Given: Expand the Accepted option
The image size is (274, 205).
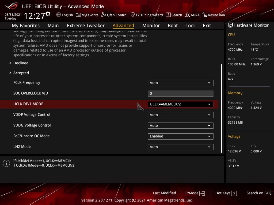Looking at the screenshot, I should click(21, 73).
